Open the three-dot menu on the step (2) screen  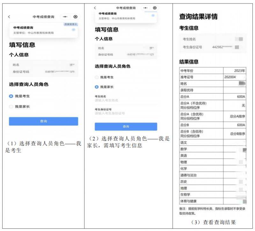point(145,8)
